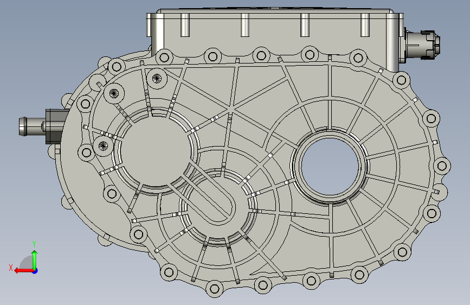Select the electrical connector on the right side
Image resolution: width=470 pixels, height=305 pixels.
(x=422, y=45)
